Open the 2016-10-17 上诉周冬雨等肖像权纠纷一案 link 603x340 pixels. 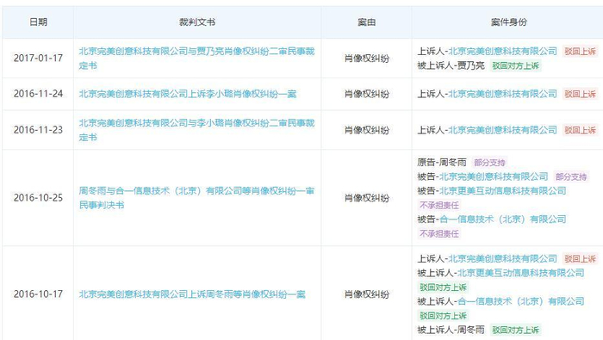(192, 294)
